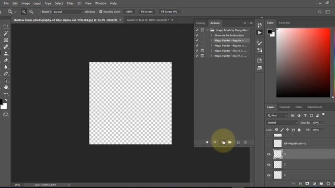
Task: Toggle checkmark for Show me the Instructions
Action: (x=197, y=36)
